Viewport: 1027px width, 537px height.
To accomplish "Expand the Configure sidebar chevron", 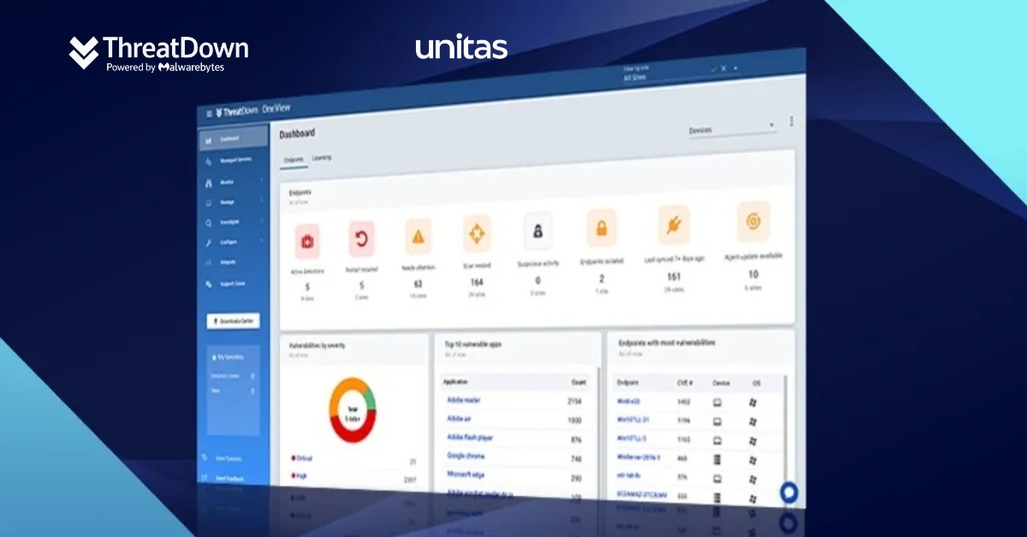I will click(x=261, y=242).
